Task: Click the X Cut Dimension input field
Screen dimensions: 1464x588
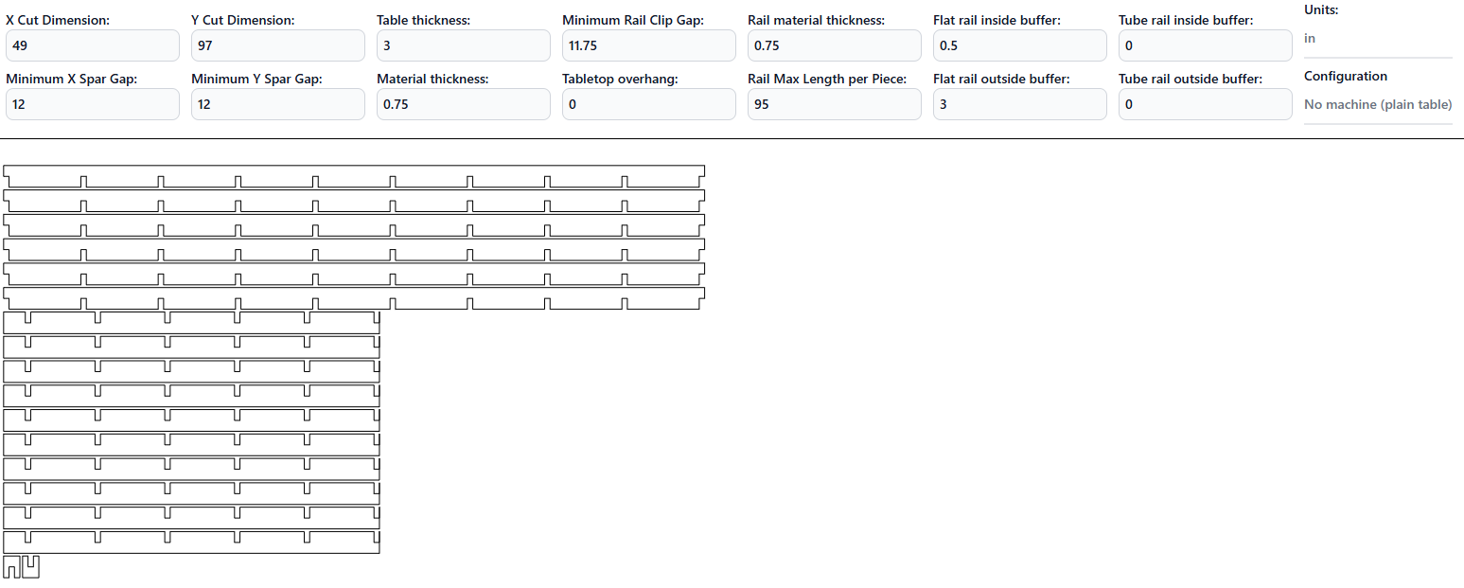Action: (x=92, y=45)
